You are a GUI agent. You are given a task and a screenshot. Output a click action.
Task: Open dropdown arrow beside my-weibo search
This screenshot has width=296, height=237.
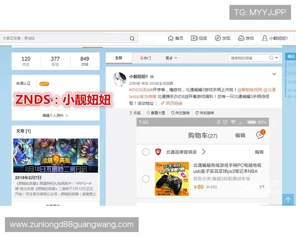(277, 58)
